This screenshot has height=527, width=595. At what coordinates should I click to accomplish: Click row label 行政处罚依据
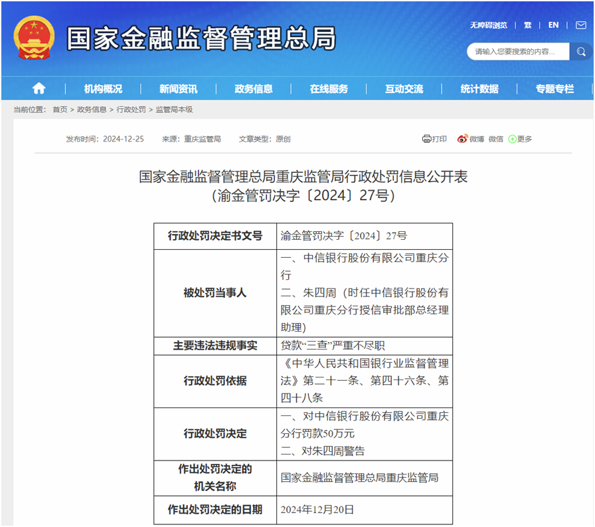click(214, 380)
